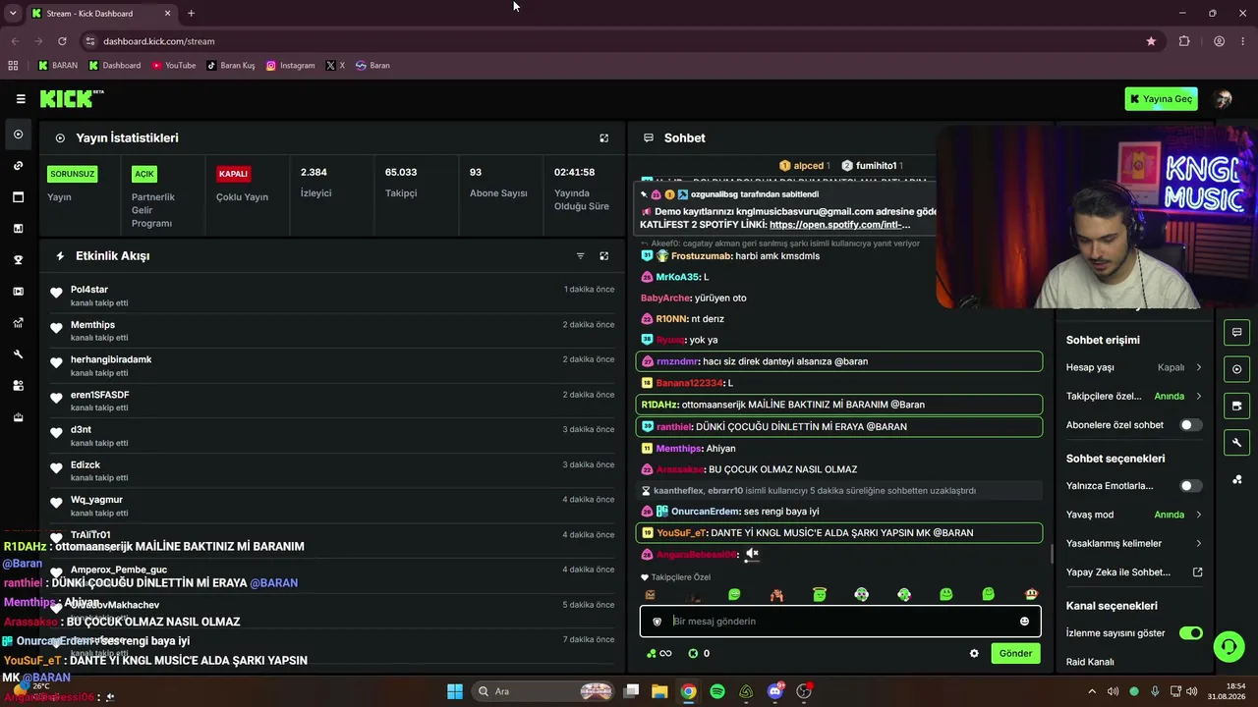Expand Yasaklanmış kelimeler option
The image size is (1258, 707).
pos(1134,543)
